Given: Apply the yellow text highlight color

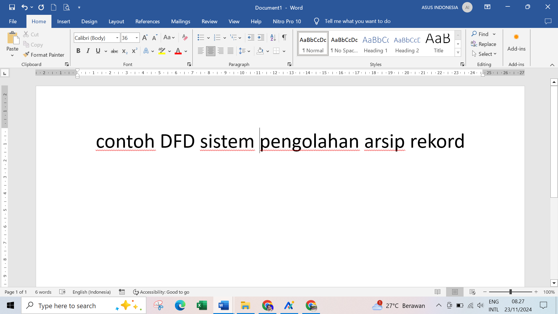Looking at the screenshot, I should click(162, 51).
